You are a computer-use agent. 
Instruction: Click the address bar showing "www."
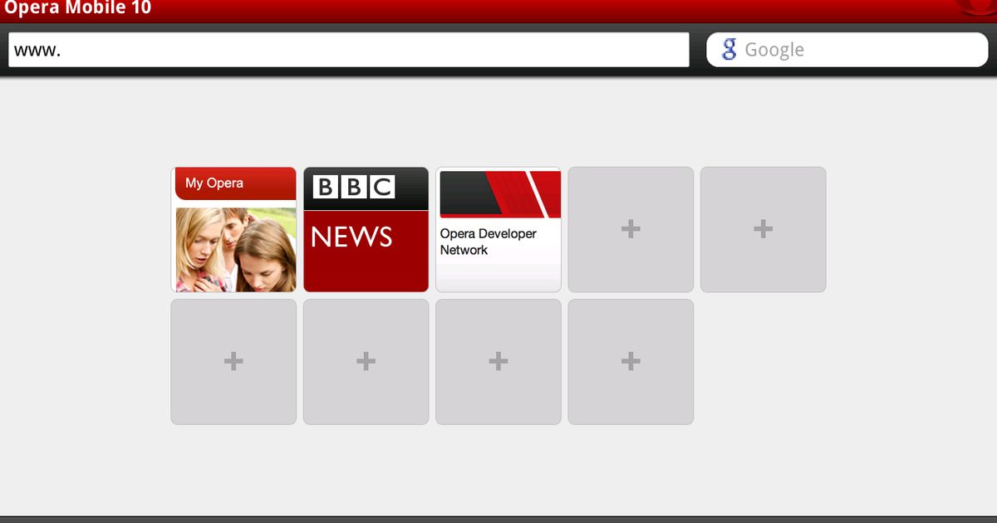pos(349,49)
